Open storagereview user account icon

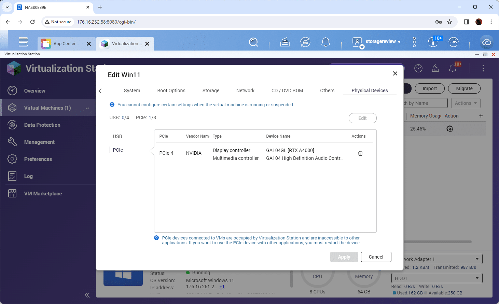(358, 42)
